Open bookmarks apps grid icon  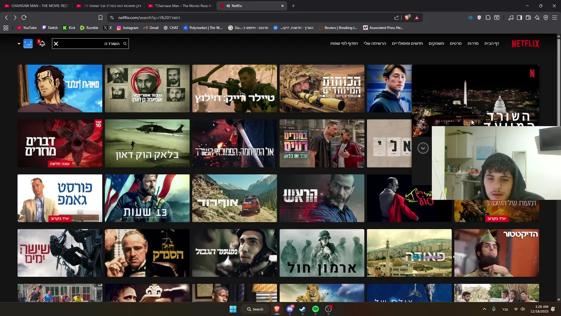(x=6, y=28)
